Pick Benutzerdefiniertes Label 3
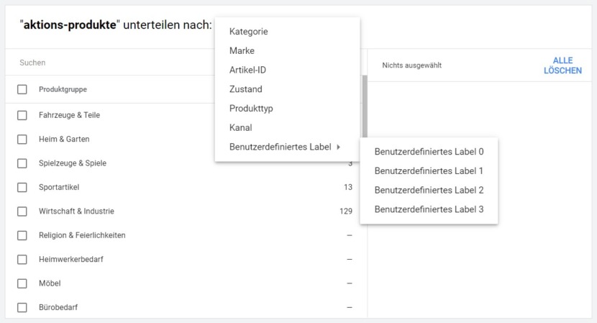 (x=429, y=209)
